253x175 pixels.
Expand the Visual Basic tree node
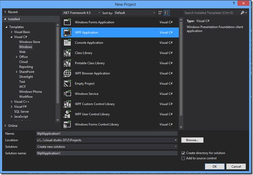(12, 32)
